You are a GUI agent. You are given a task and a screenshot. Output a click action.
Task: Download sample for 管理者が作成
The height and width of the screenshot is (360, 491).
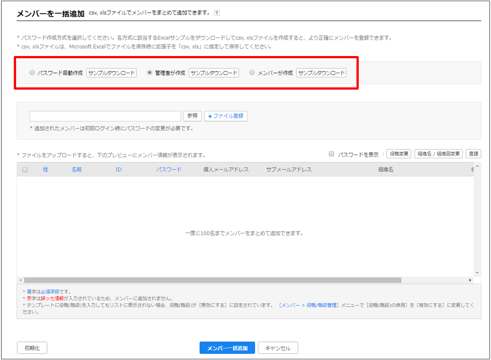pyautogui.click(x=214, y=73)
